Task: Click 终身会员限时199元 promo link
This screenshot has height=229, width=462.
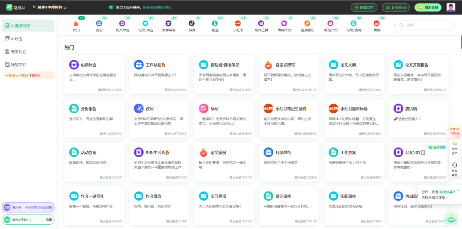Action: tap(157, 7)
